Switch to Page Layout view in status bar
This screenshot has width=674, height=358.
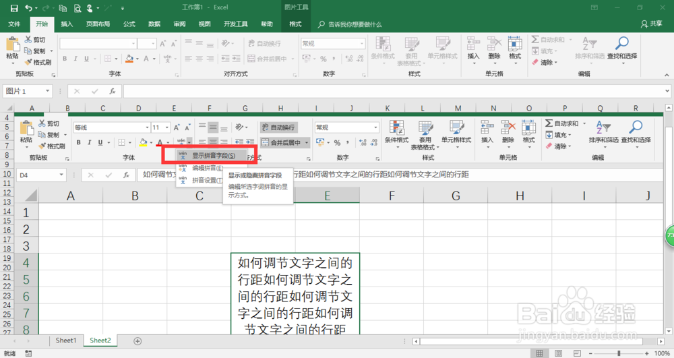pos(558,353)
